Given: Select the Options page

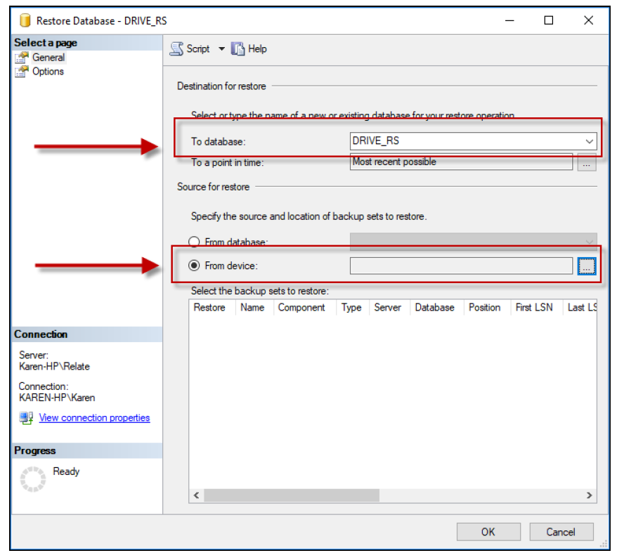Looking at the screenshot, I should point(48,71).
